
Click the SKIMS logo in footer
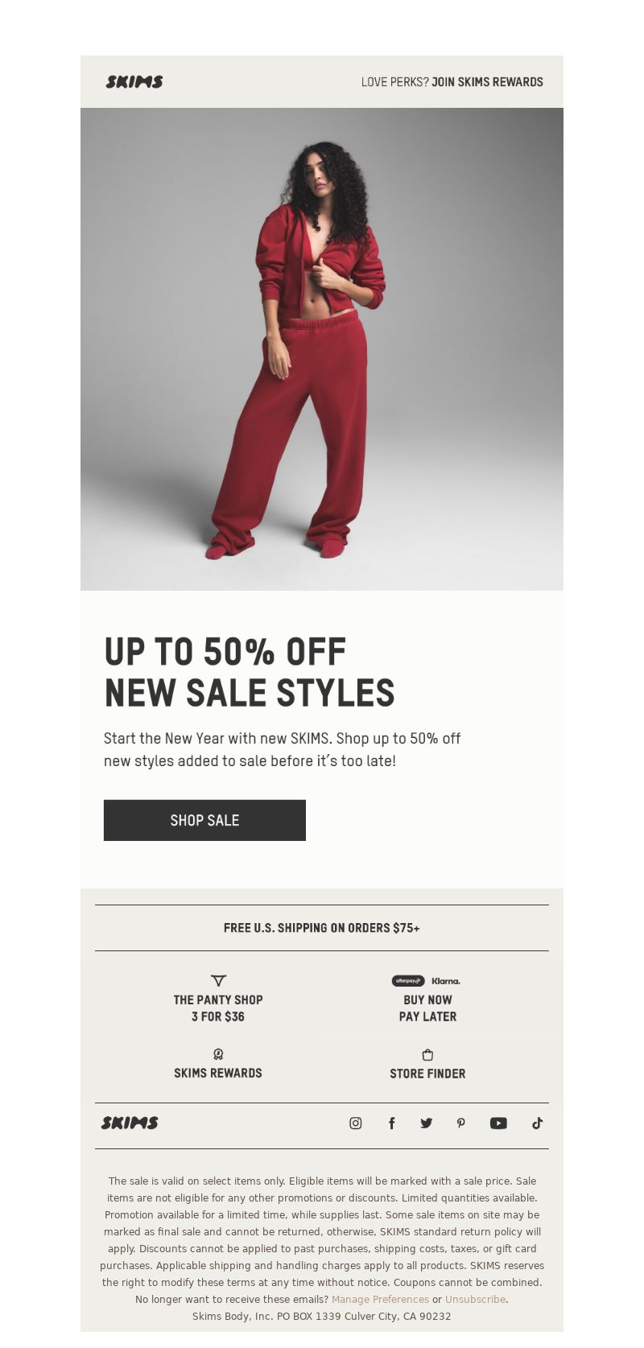click(130, 1123)
